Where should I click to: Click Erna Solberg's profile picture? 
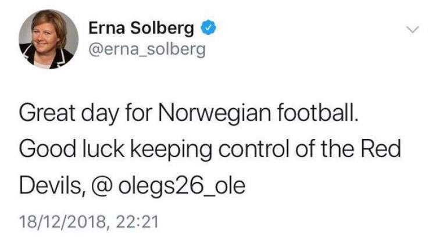pos(48,39)
